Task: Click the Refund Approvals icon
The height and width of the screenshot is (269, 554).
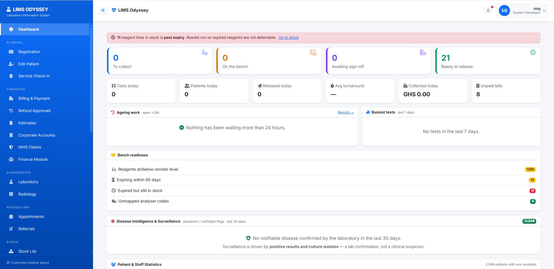Action: [11, 111]
